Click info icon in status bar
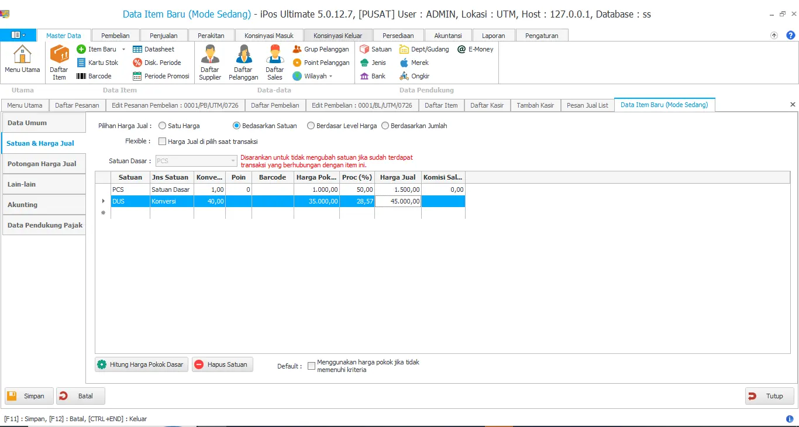Image resolution: width=799 pixels, height=427 pixels. click(790, 419)
